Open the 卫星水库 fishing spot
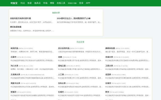 click(x=109, y=66)
